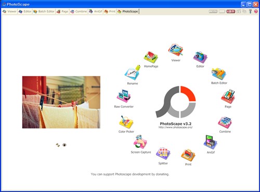Open the Viewer icon in the circle
The image size is (260, 192).
point(175,50)
